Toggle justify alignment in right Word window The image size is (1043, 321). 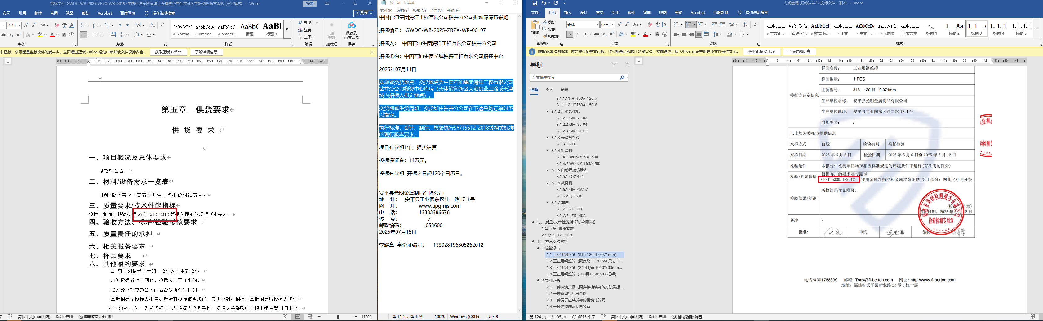699,34
